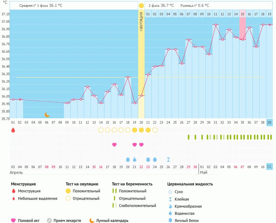This screenshot has width=276, height=223.
Task: Click the sticky fluid hourglass icon on April 26
Action: [168, 160]
